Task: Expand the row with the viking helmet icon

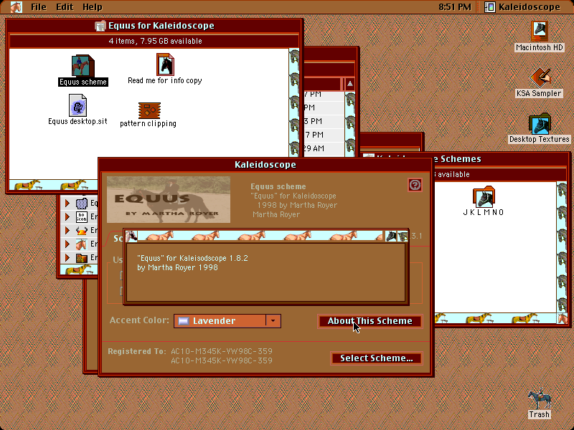Action: click(x=67, y=230)
